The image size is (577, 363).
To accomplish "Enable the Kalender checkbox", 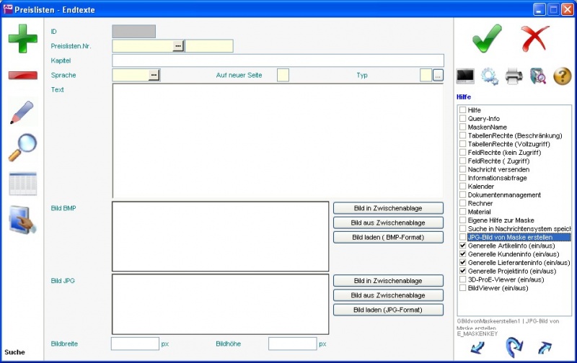I will point(463,187).
